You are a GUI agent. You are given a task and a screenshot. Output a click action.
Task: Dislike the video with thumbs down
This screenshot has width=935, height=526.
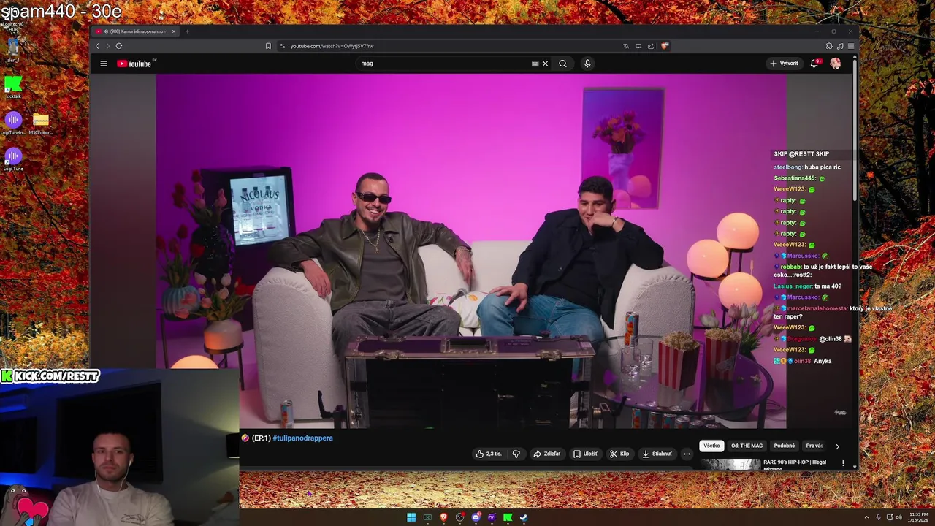(x=516, y=454)
